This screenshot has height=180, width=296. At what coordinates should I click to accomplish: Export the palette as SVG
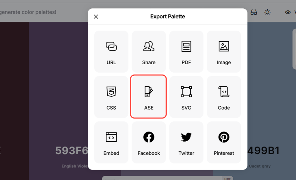pyautogui.click(x=186, y=97)
